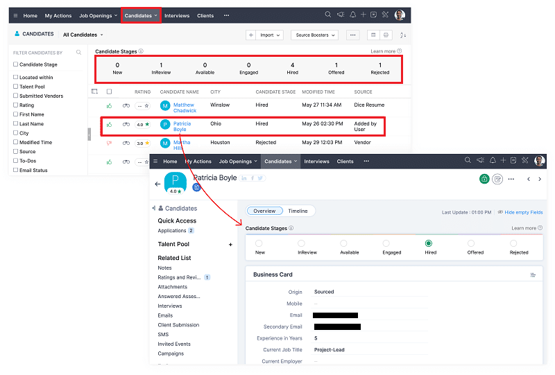The image size is (555, 375).
Task: Open Patricia Boyle candidate link in list
Action: tap(182, 126)
